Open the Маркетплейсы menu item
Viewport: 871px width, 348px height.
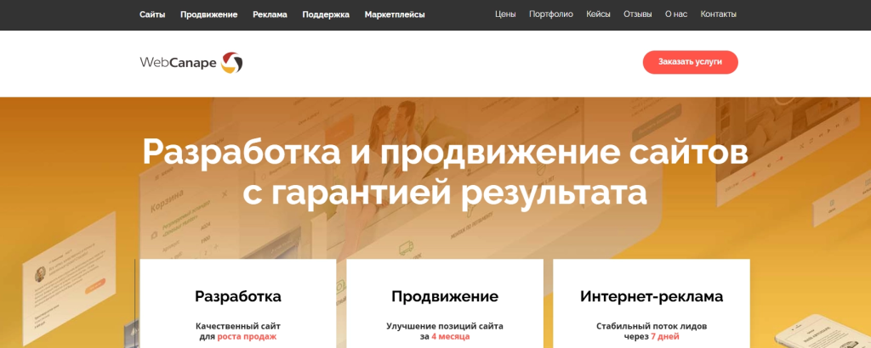pos(395,14)
